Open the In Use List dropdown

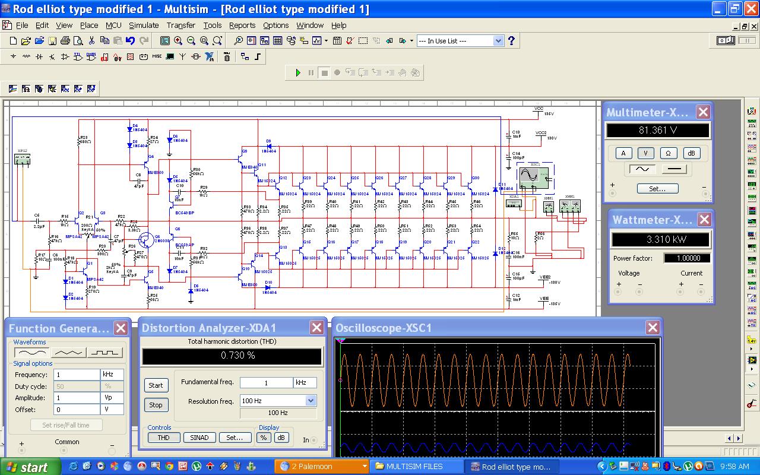point(498,41)
